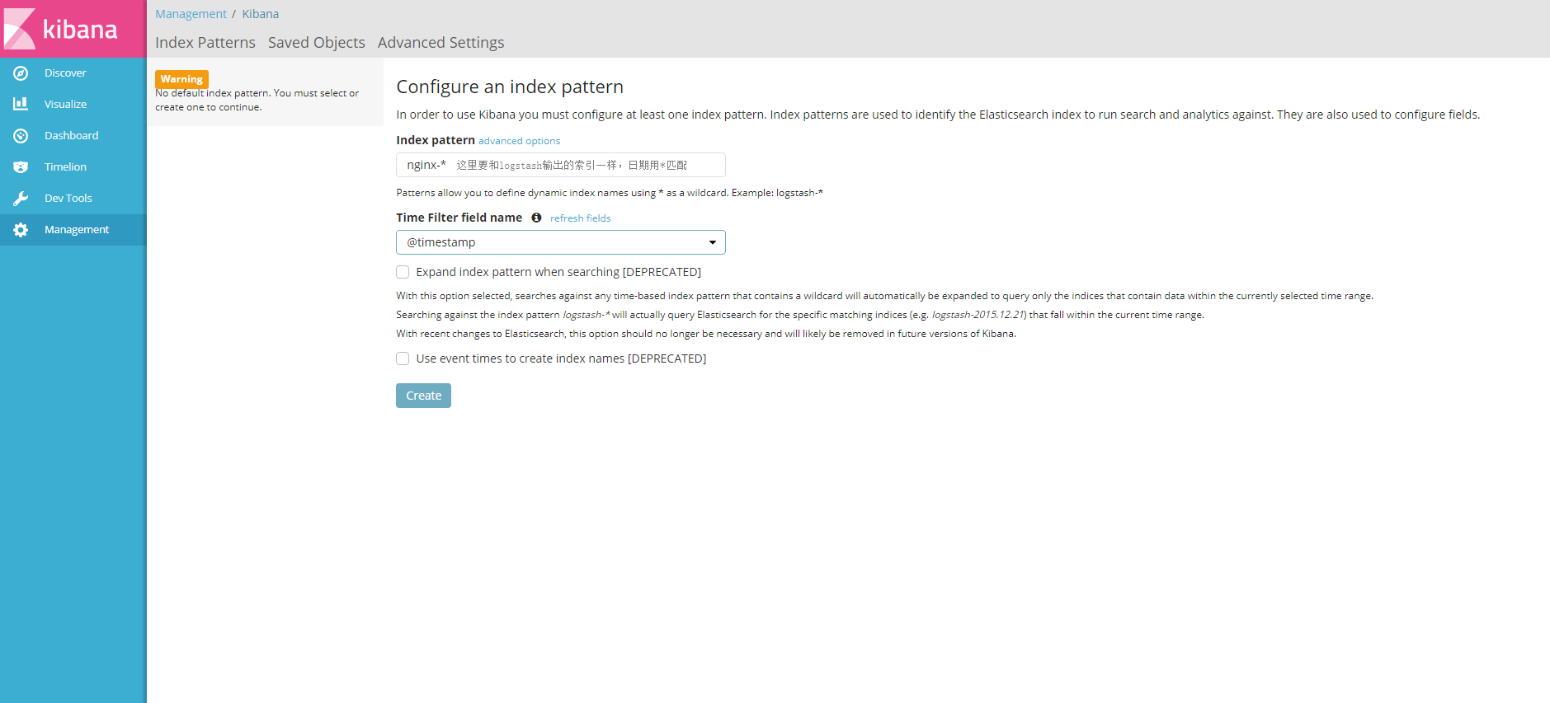Click the italic logstash-2015.12.21 example text
This screenshot has height=703, width=1550.
(x=978, y=315)
